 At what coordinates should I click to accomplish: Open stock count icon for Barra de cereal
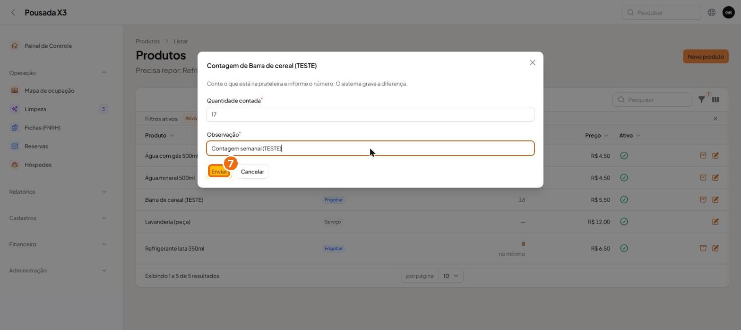click(x=703, y=200)
